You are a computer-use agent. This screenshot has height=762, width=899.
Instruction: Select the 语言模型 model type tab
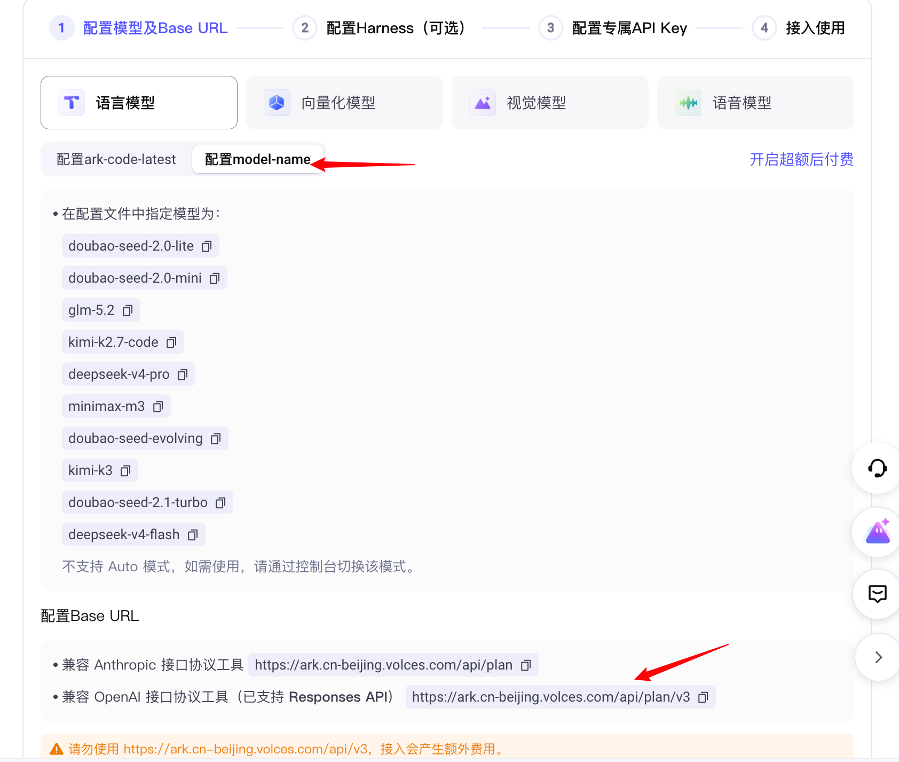tap(139, 103)
